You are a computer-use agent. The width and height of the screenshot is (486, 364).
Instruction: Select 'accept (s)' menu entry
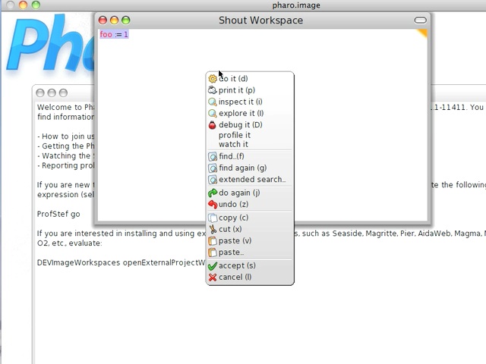pos(250,265)
